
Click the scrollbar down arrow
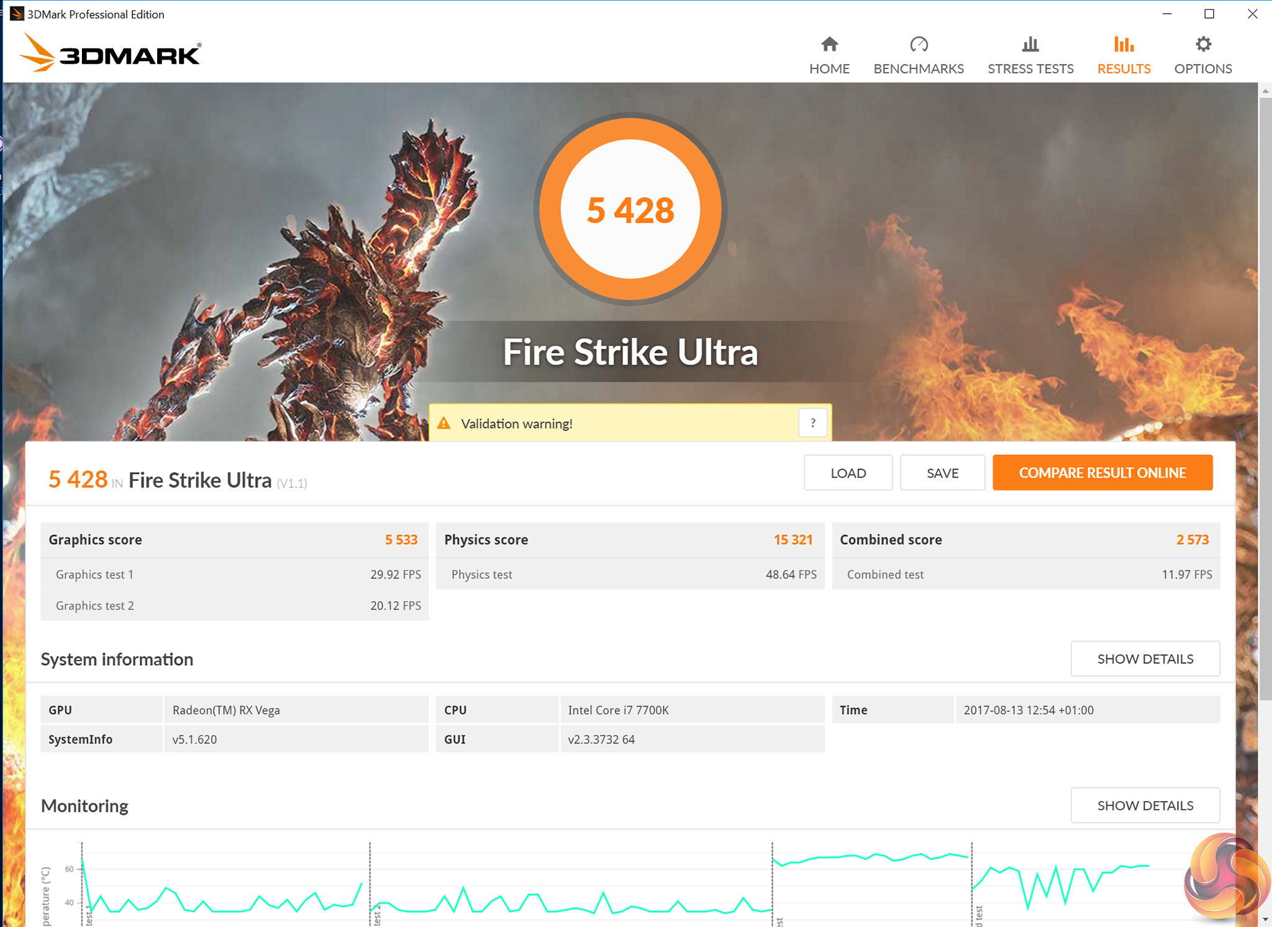click(1265, 920)
